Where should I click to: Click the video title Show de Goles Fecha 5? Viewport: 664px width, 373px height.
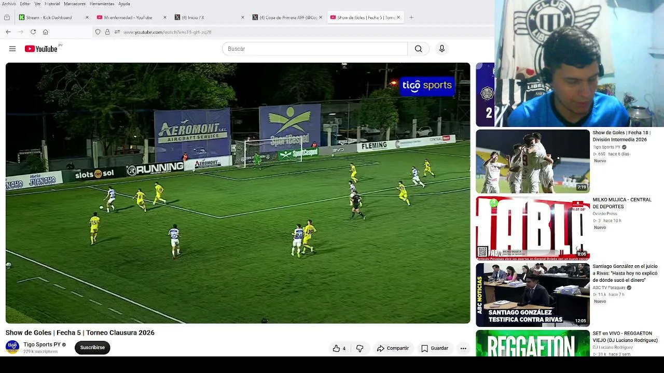[80, 333]
